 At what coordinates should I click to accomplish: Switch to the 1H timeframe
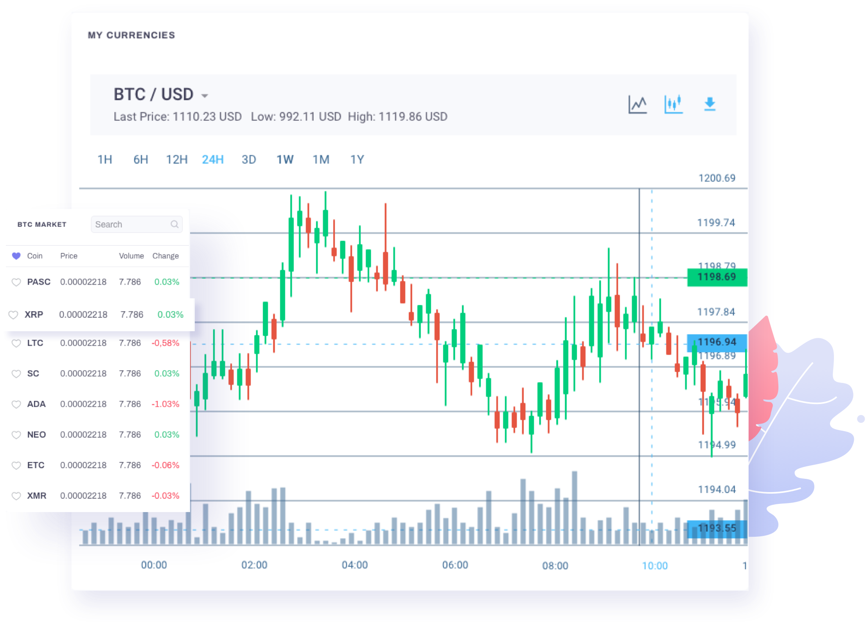tap(104, 159)
